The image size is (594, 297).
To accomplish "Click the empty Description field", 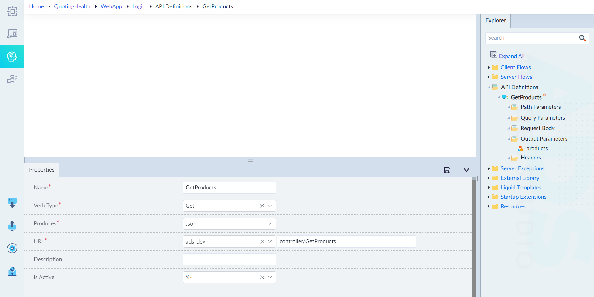I will coord(229,260).
